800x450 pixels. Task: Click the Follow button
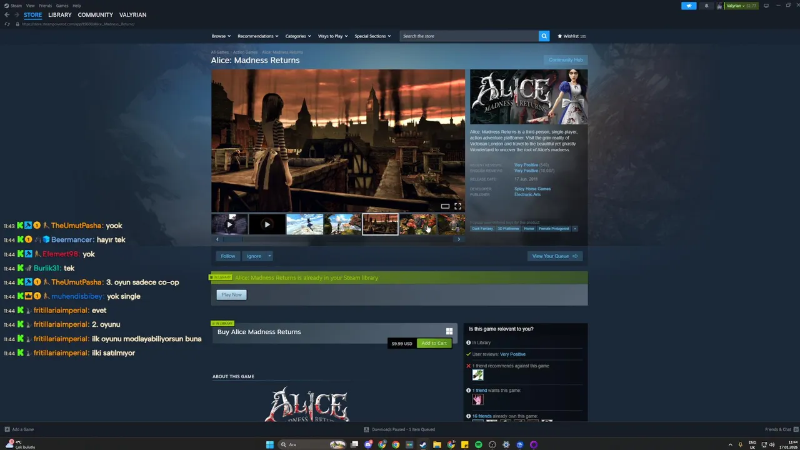228,256
